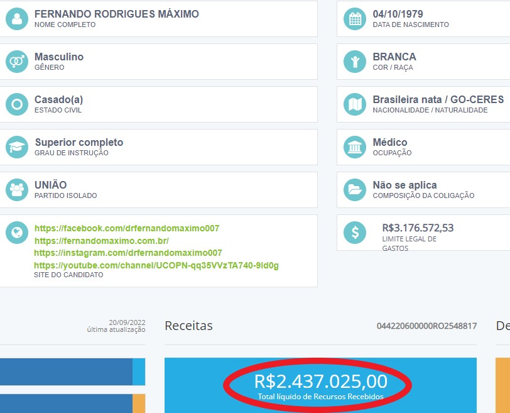Click the person icon beside Nome Completo
The width and height of the screenshot is (510, 413).
17,19
